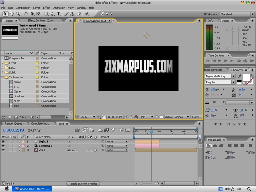Expand Zix+ layer properties
Screen dimensions: 256x192
click(19, 150)
